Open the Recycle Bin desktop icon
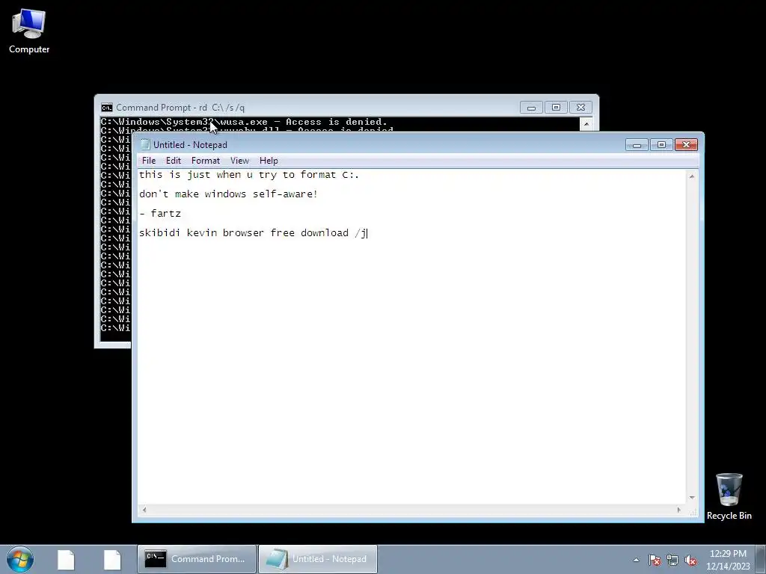This screenshot has width=766, height=574. pos(729,496)
